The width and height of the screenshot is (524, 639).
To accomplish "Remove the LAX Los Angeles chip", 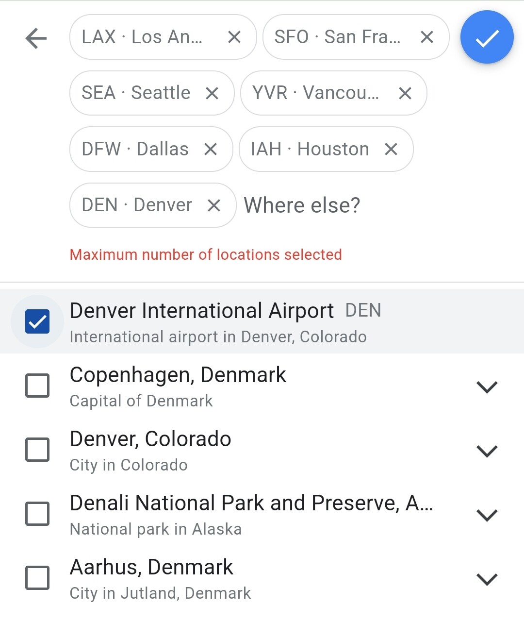I will coord(234,37).
